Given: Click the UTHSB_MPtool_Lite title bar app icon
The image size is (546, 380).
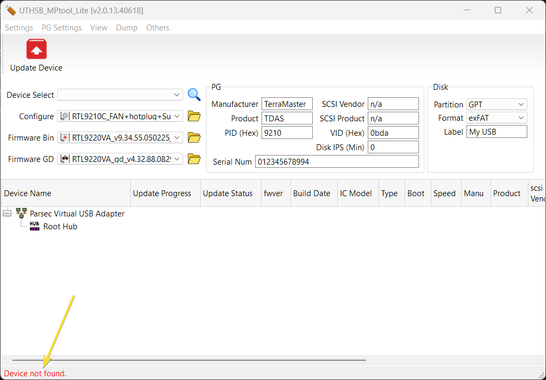Looking at the screenshot, I should pyautogui.click(x=11, y=11).
